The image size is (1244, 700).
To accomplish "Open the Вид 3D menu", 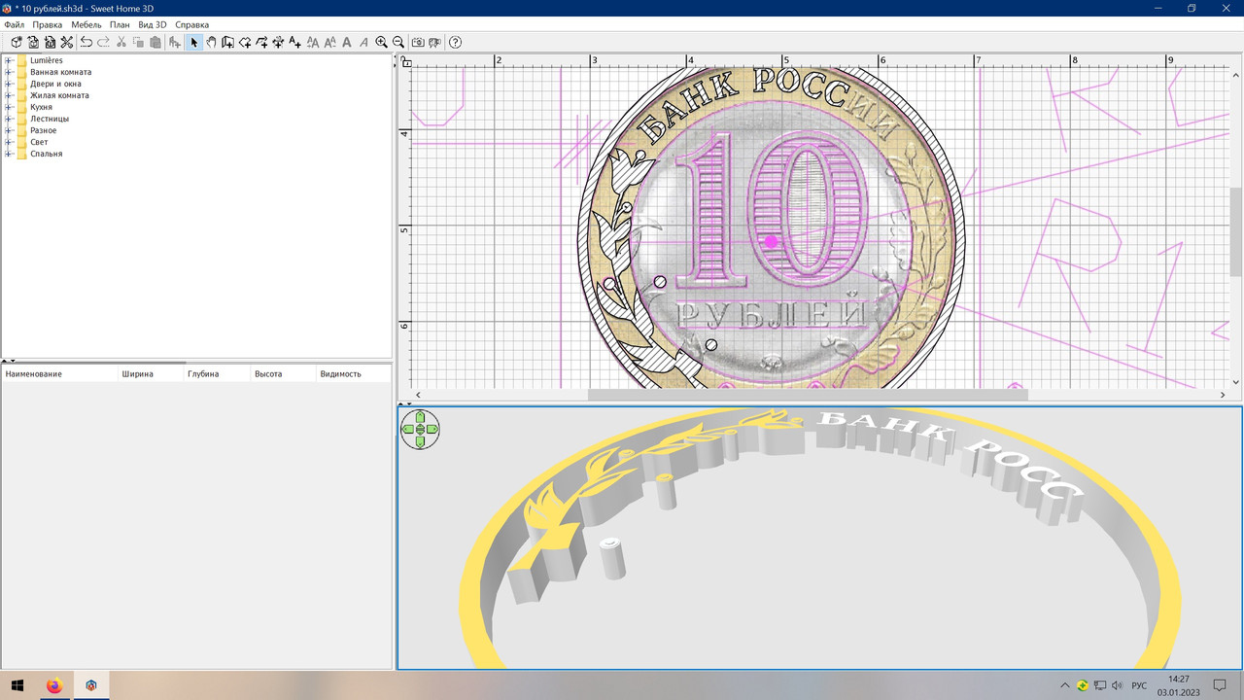I will coord(153,24).
